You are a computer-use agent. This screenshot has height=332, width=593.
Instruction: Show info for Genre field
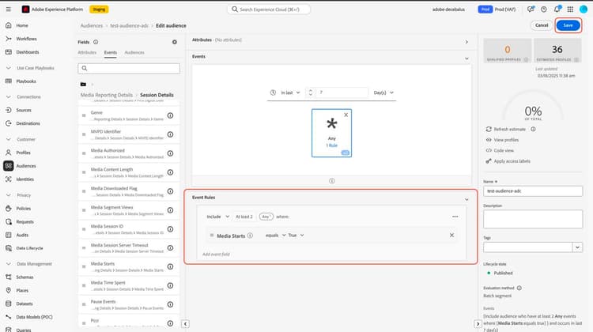(170, 115)
